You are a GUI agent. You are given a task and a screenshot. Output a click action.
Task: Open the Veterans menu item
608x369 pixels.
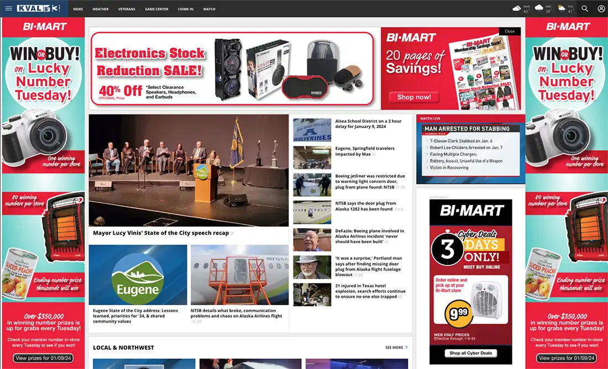click(x=127, y=9)
